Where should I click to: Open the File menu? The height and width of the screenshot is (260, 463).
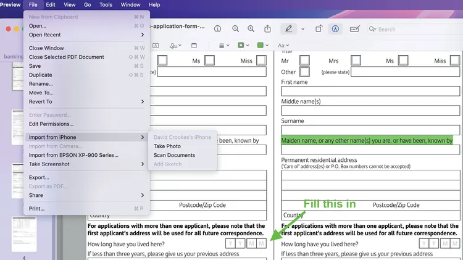[x=33, y=5]
